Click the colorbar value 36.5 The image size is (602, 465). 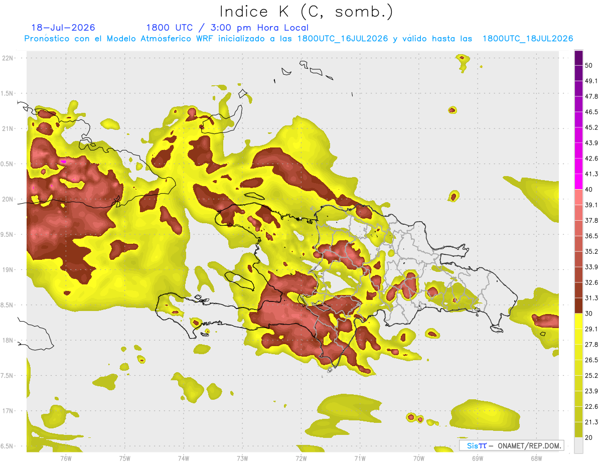click(591, 236)
